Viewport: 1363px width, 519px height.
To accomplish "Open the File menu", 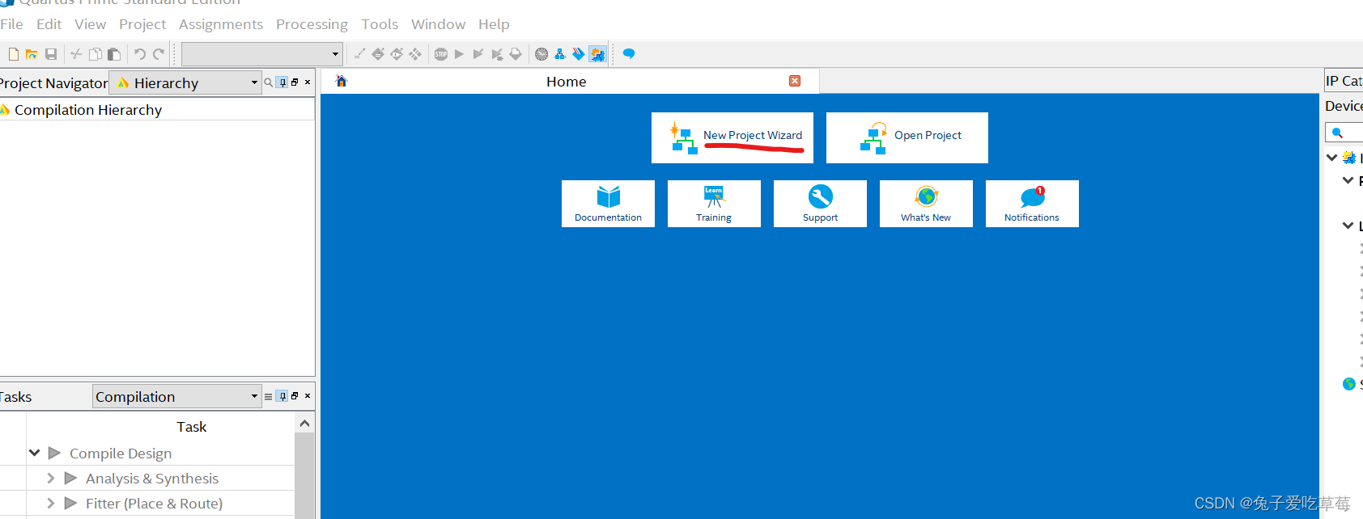I will tap(11, 24).
